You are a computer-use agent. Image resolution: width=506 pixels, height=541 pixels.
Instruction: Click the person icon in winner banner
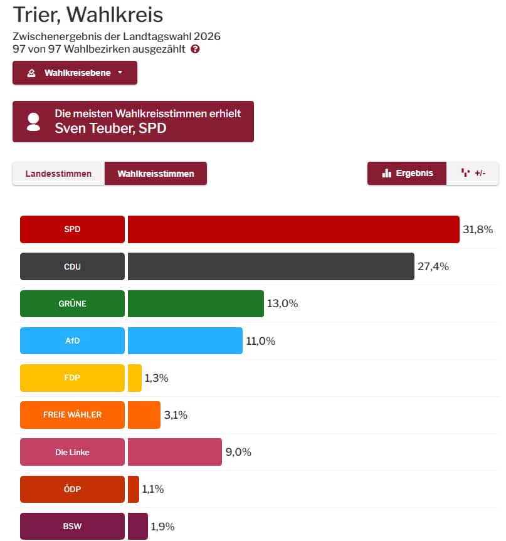click(34, 122)
